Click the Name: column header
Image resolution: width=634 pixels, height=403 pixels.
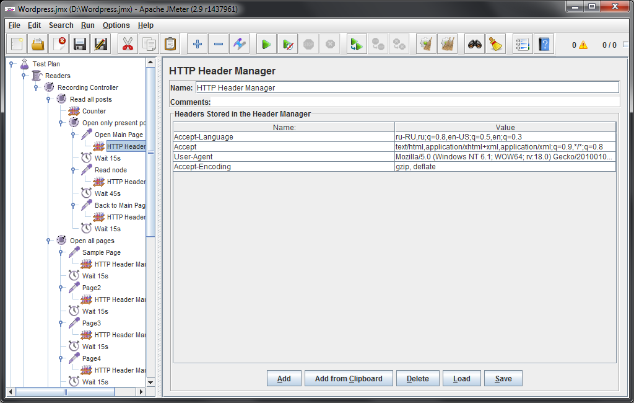[284, 127]
